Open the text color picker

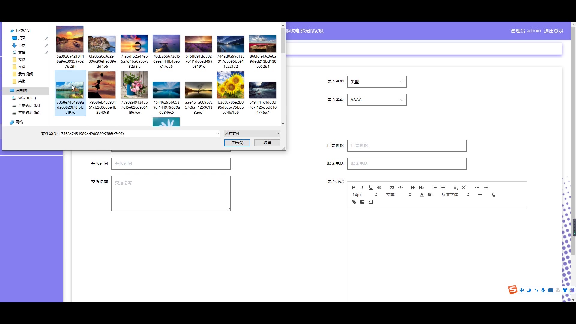pos(421,195)
